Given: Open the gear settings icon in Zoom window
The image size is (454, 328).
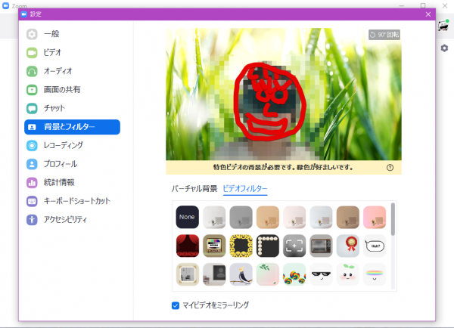Looking at the screenshot, I should tap(444, 48).
